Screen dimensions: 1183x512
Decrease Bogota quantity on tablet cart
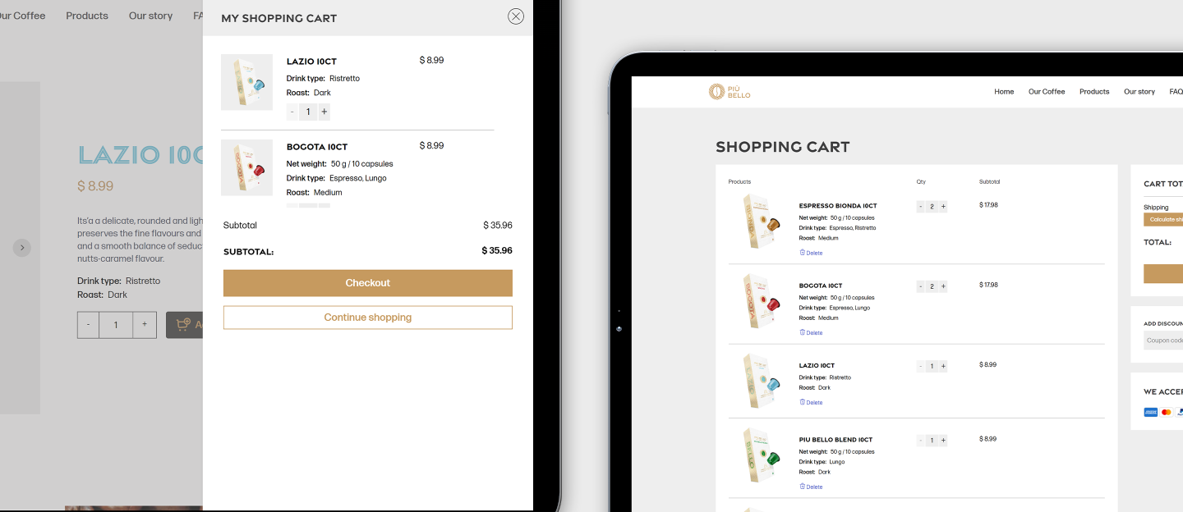coord(921,286)
